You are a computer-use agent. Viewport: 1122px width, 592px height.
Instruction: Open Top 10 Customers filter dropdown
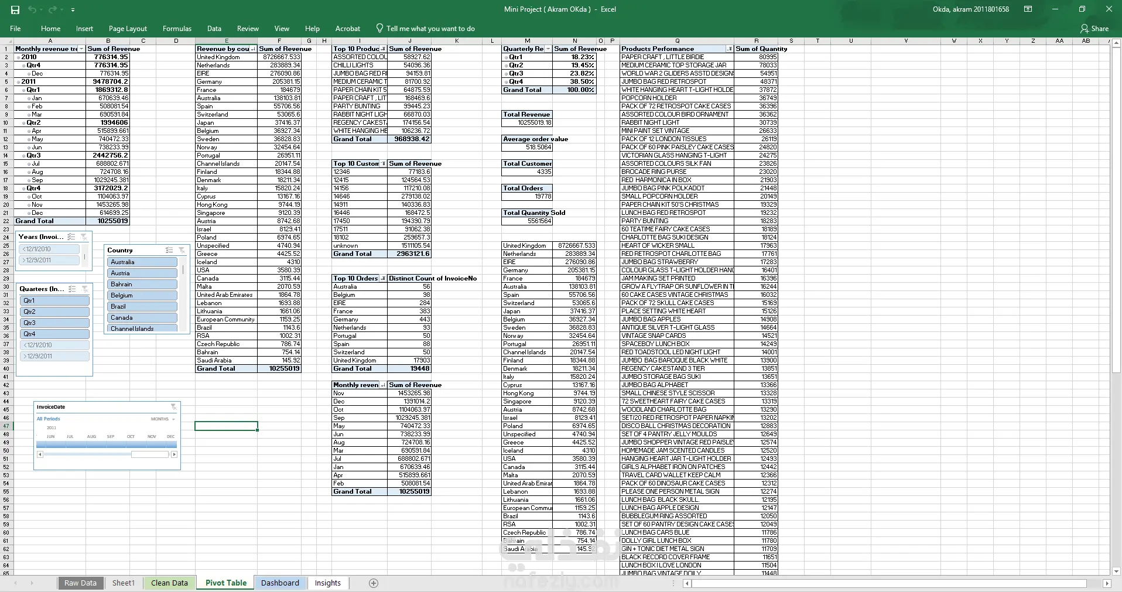click(x=383, y=163)
